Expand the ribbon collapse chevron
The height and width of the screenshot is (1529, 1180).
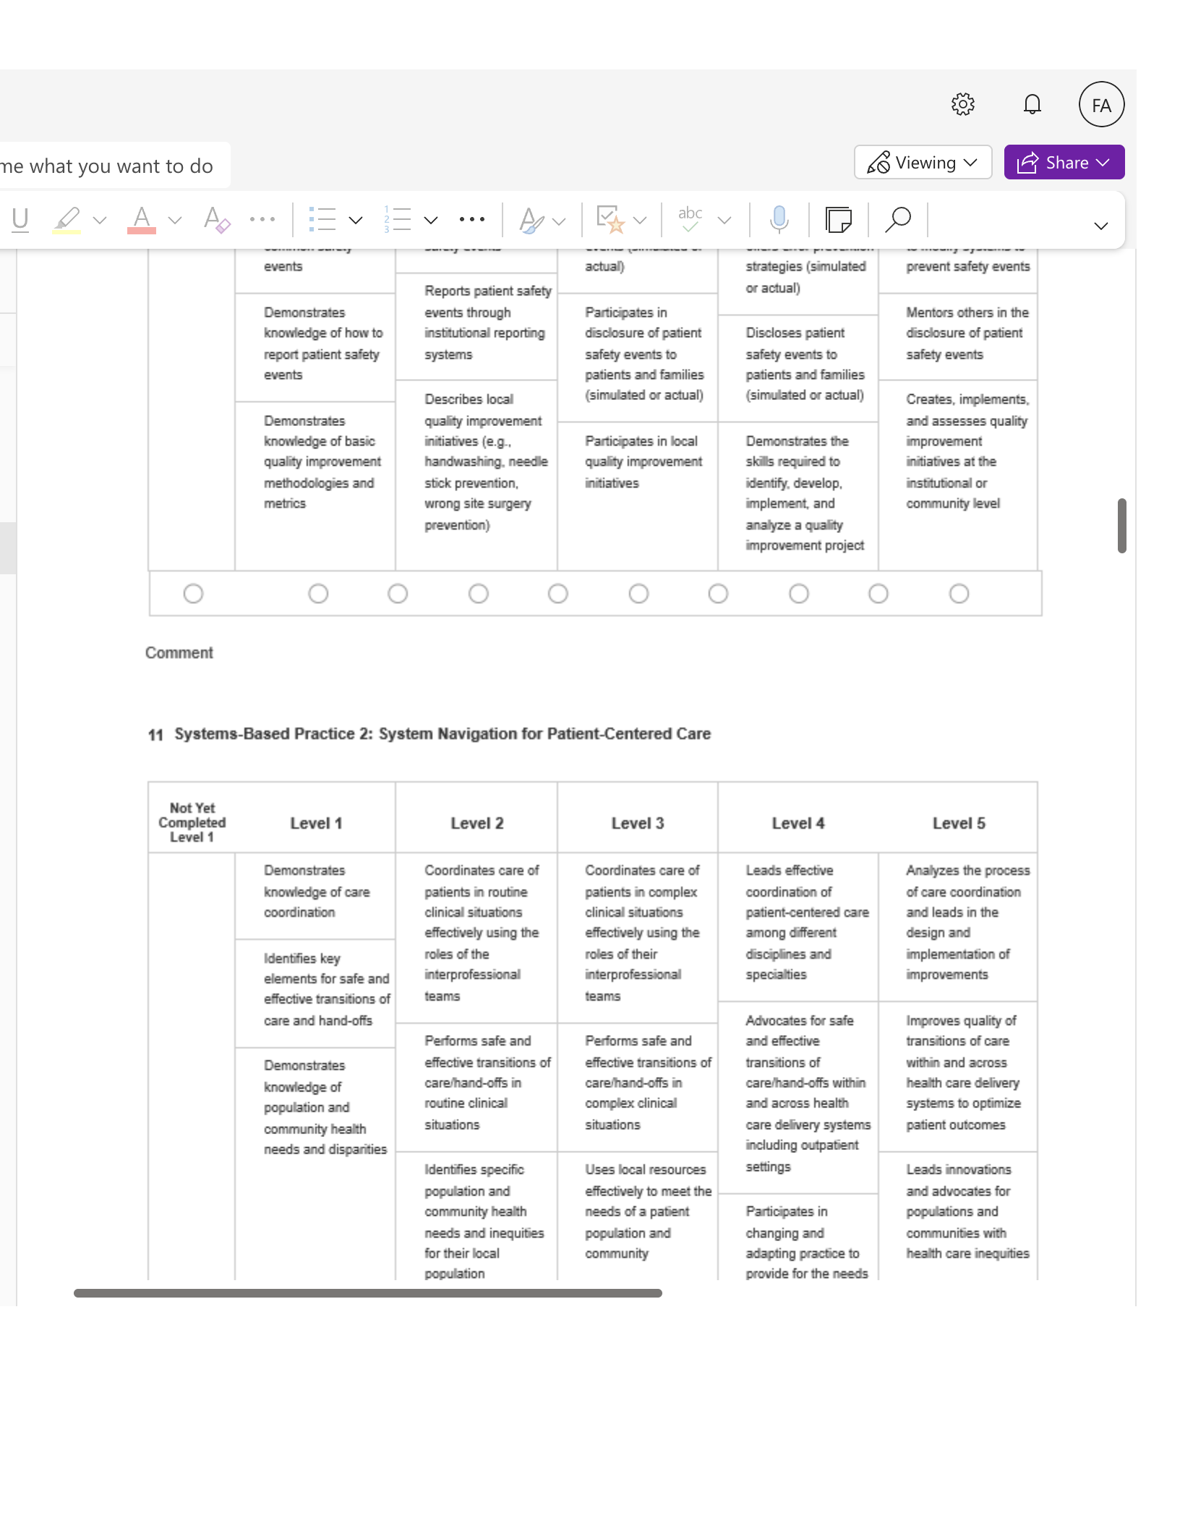tap(1100, 226)
